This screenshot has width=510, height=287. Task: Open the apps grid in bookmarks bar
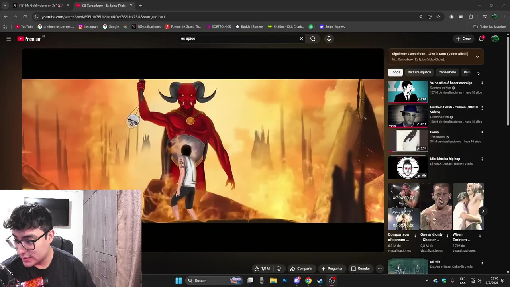point(5,27)
